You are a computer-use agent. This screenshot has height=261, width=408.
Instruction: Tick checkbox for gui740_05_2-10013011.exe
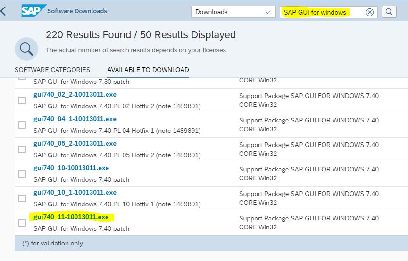click(22, 149)
